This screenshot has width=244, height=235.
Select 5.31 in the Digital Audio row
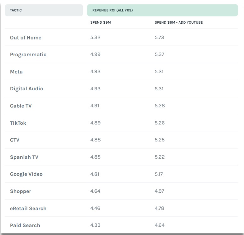point(159,89)
